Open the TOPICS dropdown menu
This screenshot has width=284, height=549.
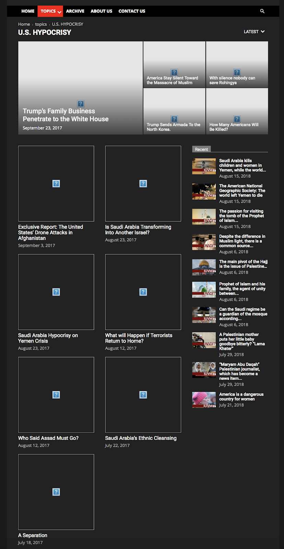point(50,11)
